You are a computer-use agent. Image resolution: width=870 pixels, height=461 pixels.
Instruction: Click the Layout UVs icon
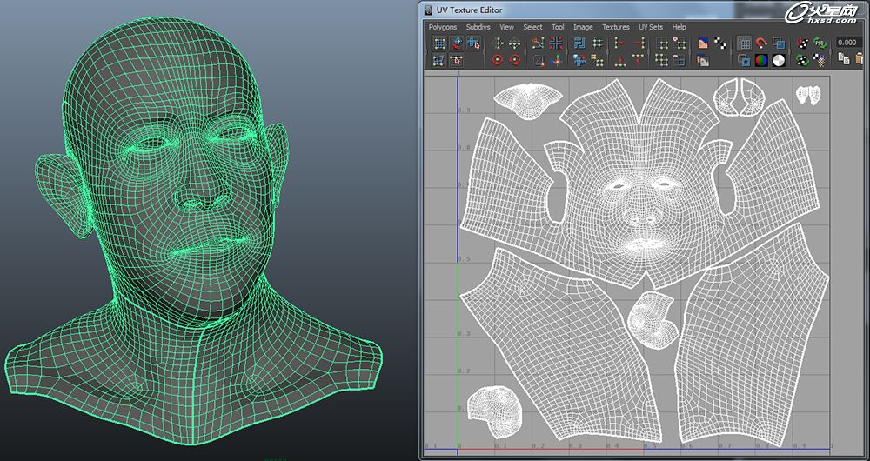coord(579,43)
